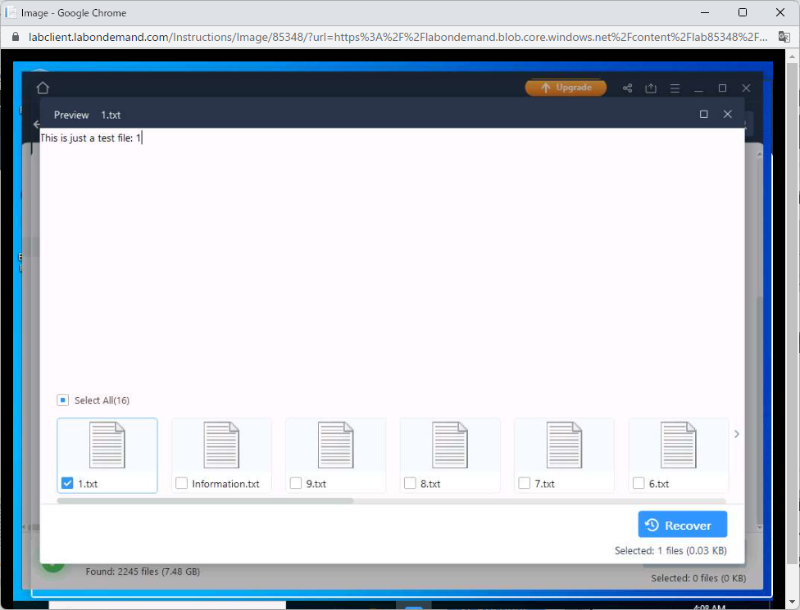Click the lock icon in Chrome's address bar
This screenshot has width=800, height=610.
(16, 37)
